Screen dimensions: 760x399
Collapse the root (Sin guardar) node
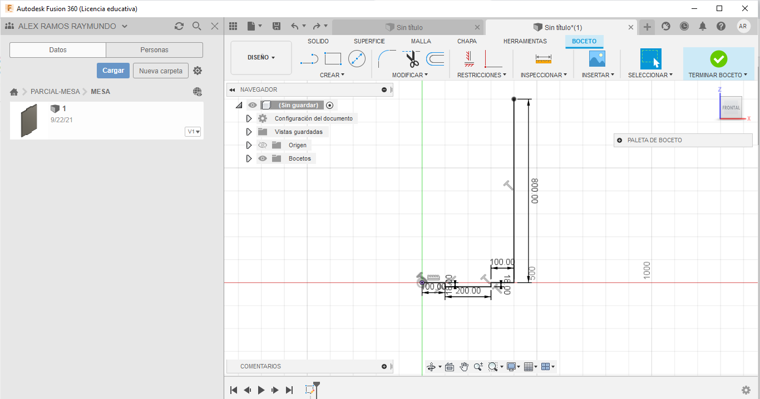pos(239,105)
